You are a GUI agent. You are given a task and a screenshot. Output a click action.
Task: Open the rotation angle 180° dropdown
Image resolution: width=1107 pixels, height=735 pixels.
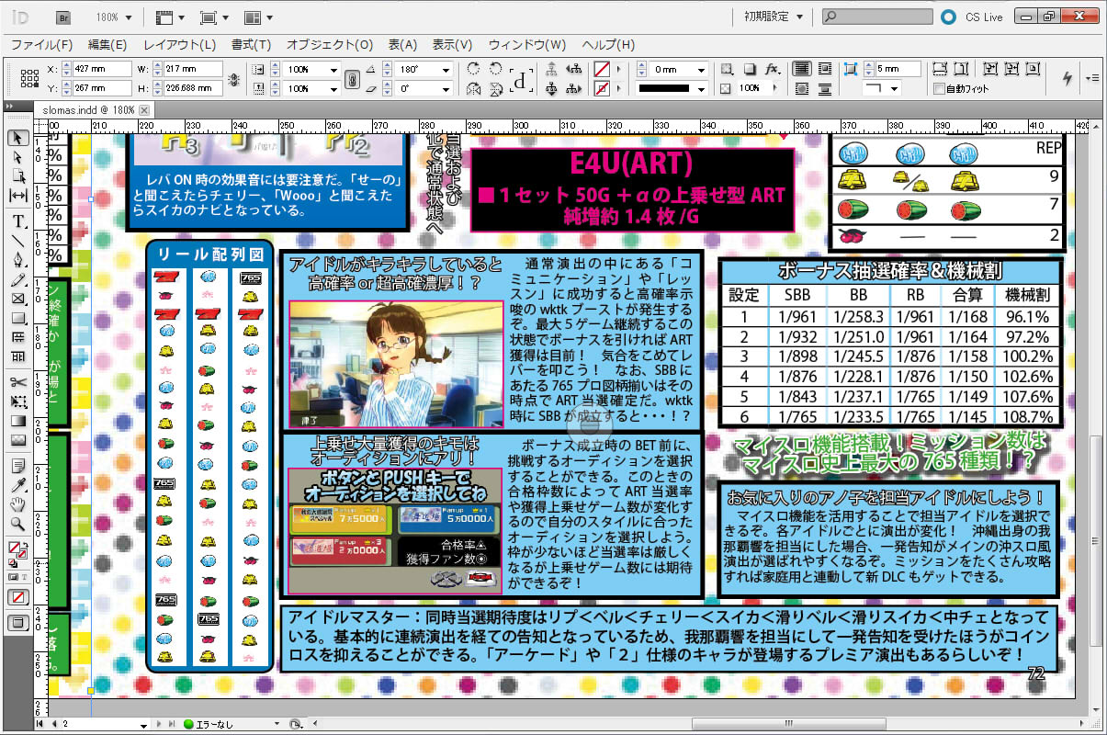pos(447,70)
